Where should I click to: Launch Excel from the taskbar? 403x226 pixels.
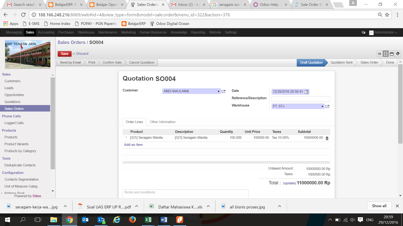coord(148,220)
